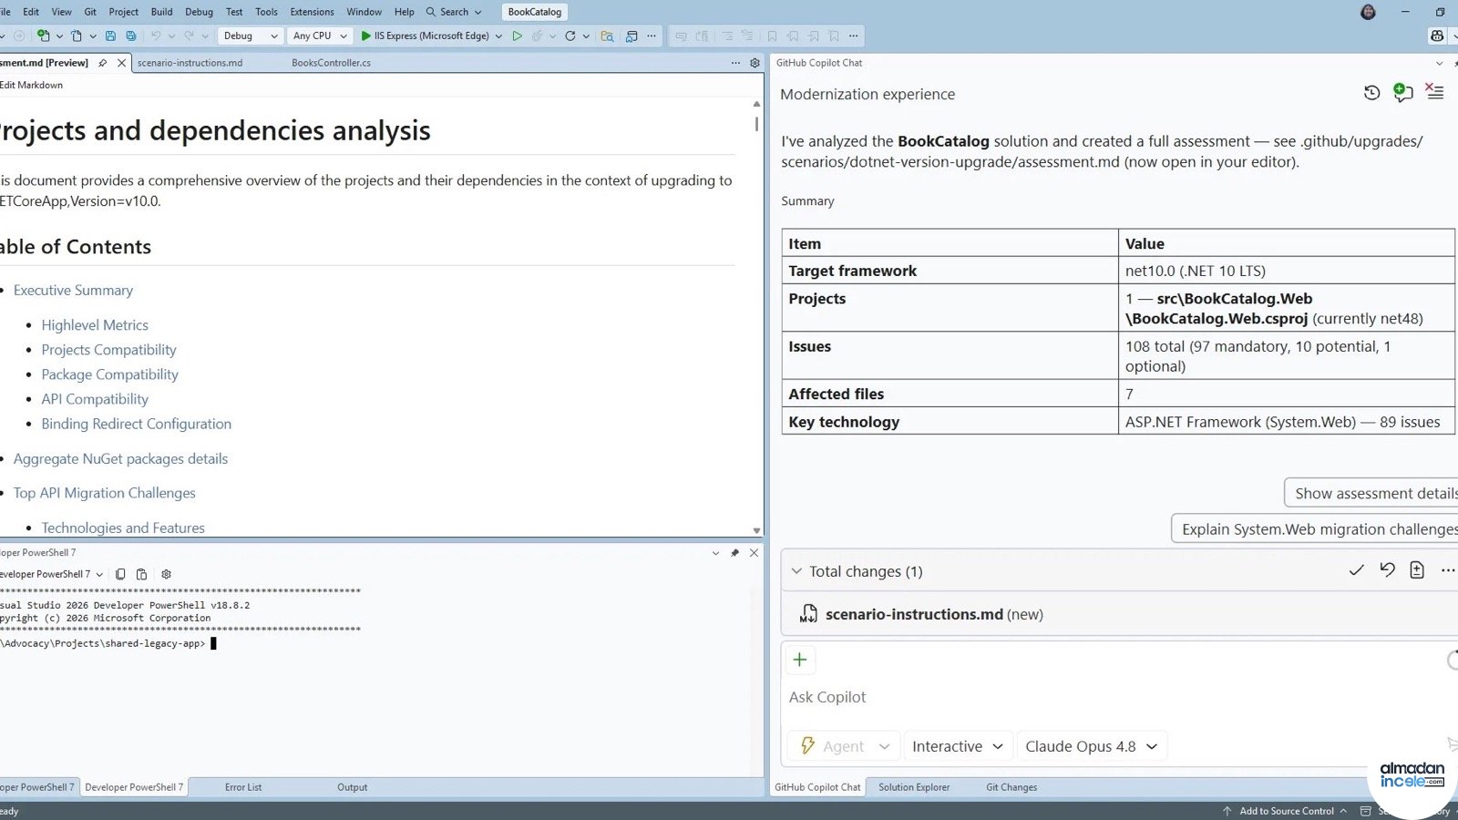Show Copilot chat history clock icon

1371,92
